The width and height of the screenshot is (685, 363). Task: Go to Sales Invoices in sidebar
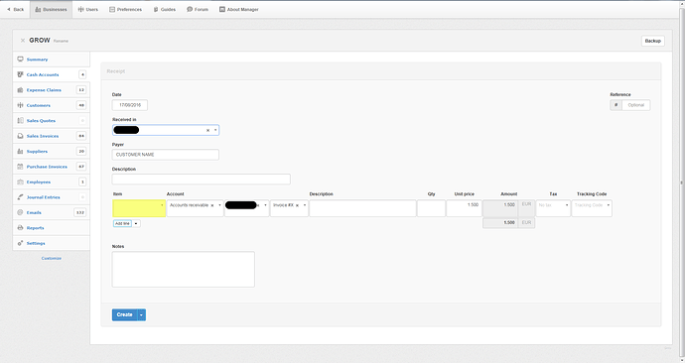point(51,136)
